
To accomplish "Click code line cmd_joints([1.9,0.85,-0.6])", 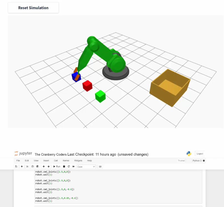I will [x=57, y=198].
